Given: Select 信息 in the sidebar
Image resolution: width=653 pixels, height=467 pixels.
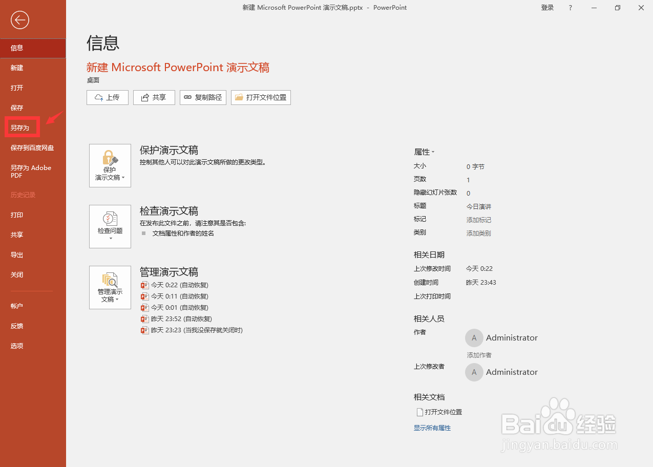Looking at the screenshot, I should (33, 48).
